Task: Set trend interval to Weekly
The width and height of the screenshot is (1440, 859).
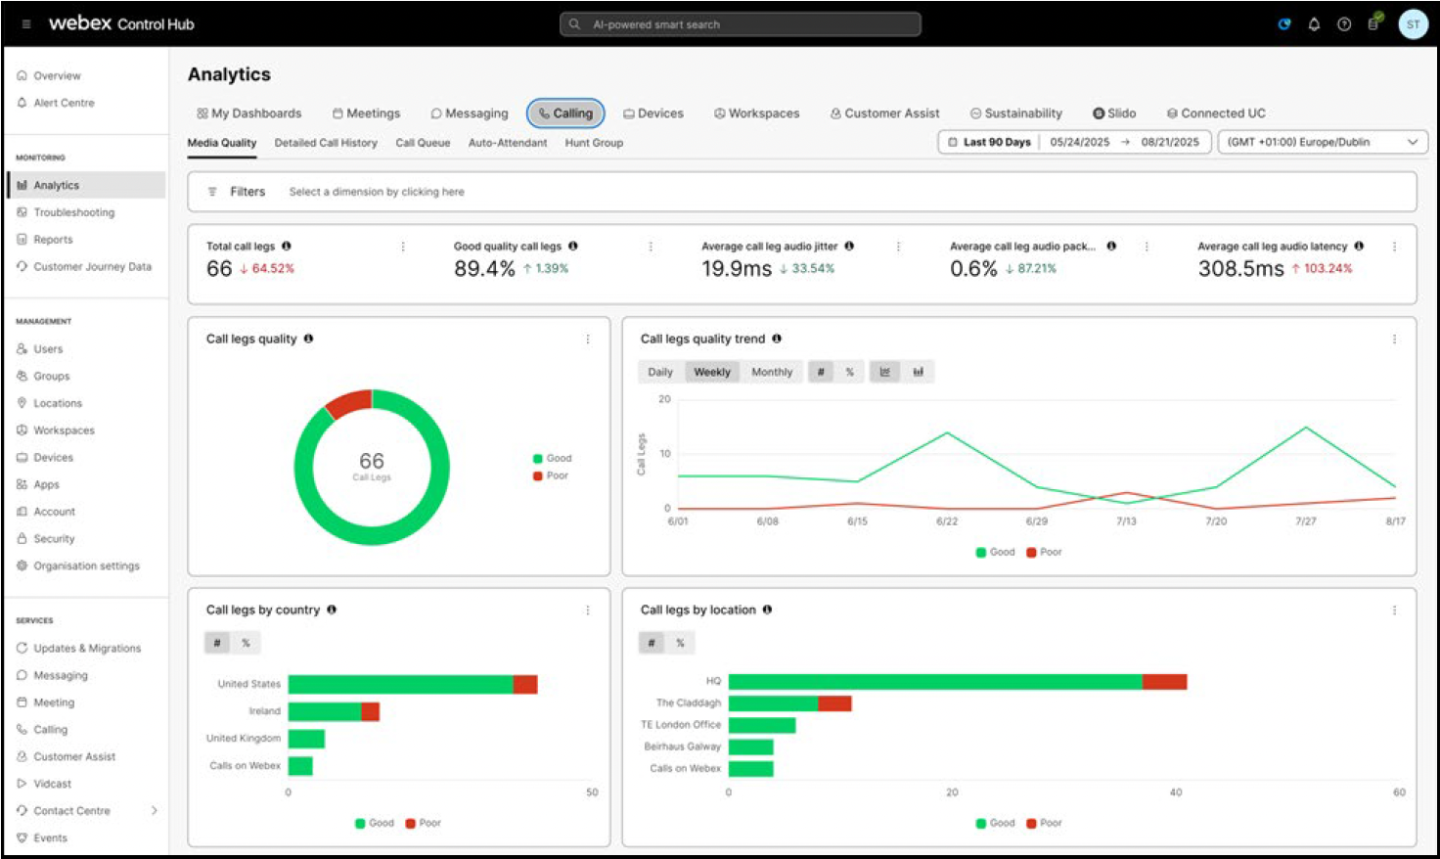Action: click(712, 372)
